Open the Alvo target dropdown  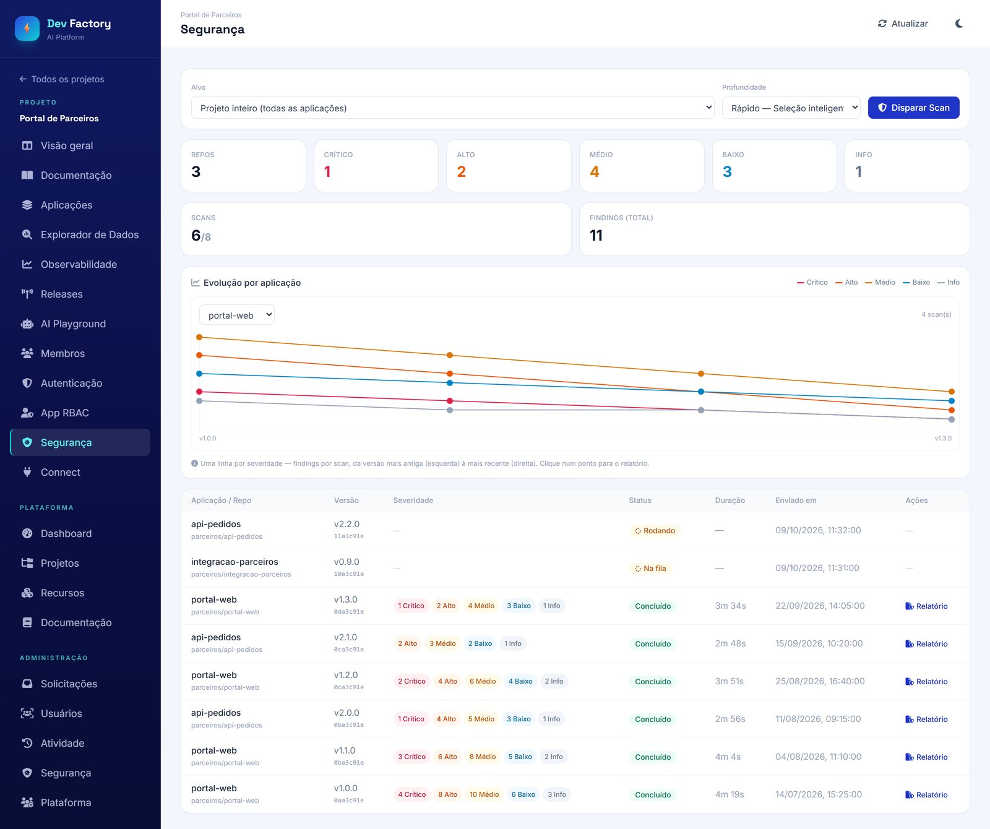coord(452,108)
